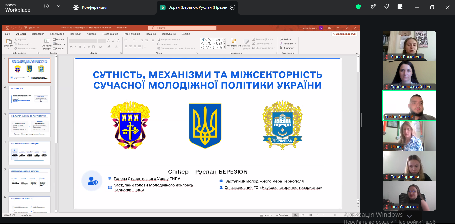Switch to the Переходи ribbon tab
Viewport: 455px width, 224px height.
[75, 34]
